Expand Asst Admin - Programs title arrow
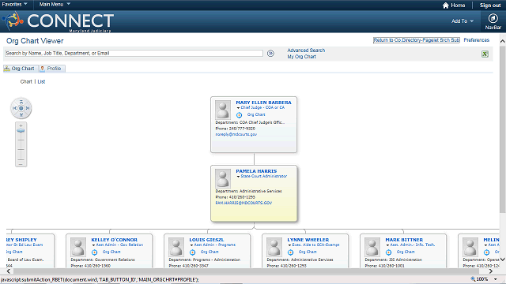This screenshot has height=284, width=506. 191,245
